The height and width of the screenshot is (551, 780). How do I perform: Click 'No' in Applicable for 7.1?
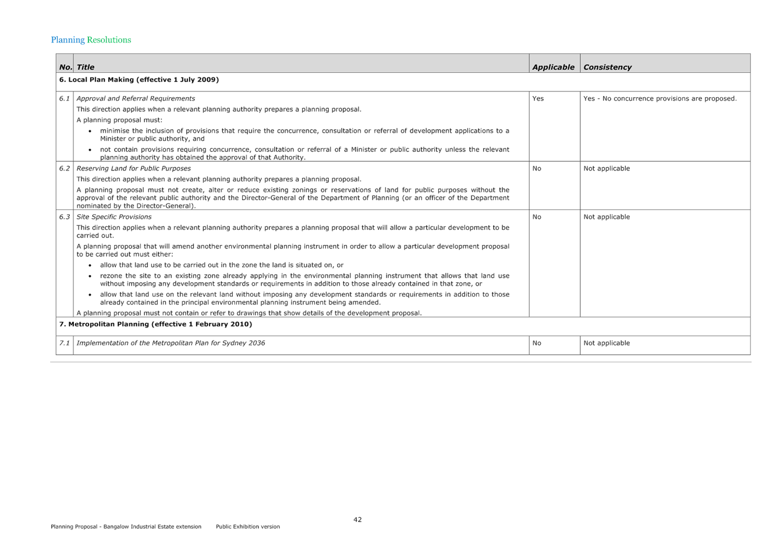click(537, 343)
